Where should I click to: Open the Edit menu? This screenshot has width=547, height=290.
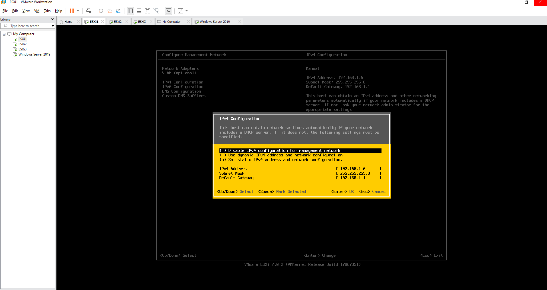(15, 11)
